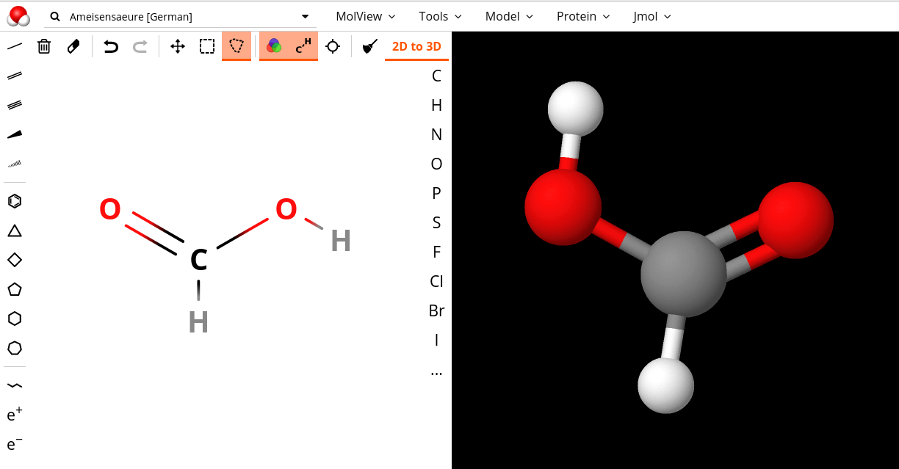The image size is (899, 469).
Task: Select the eraser tool
Action: pyautogui.click(x=73, y=46)
